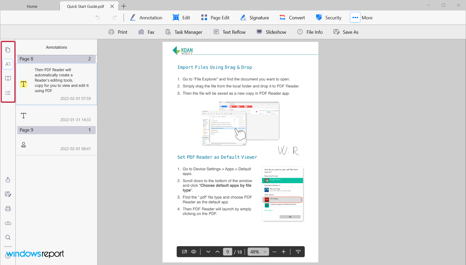This screenshot has height=265, width=466.
Task: Zoom out with the minus button
Action: click(274, 252)
